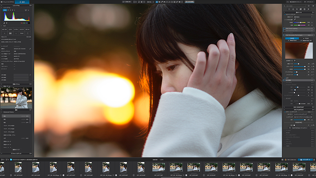Collapse the DxO ViewPoint palette header
Viewport: 316px width, 178px height.
click(x=299, y=107)
